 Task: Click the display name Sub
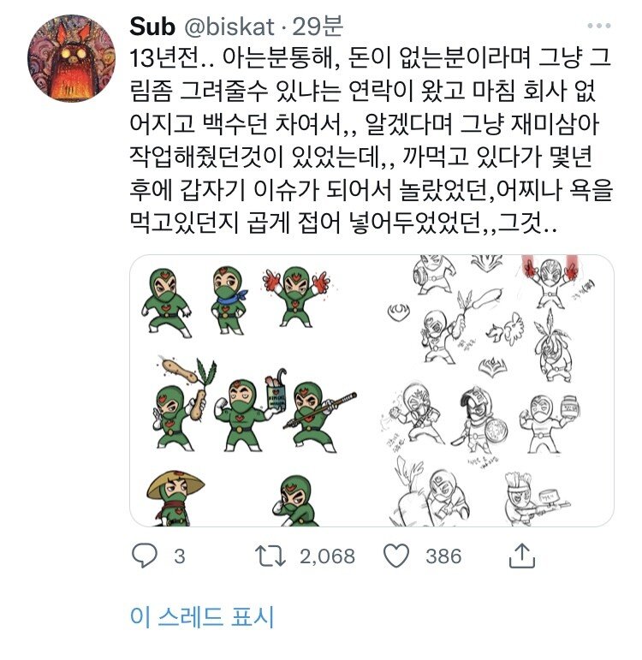(152, 27)
